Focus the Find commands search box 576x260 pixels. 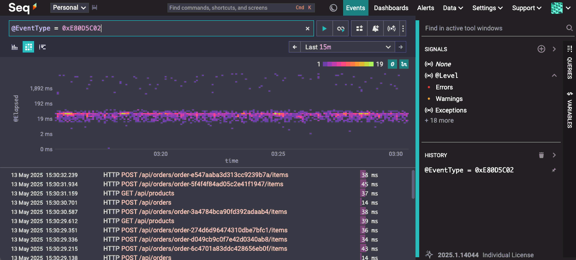(x=241, y=8)
